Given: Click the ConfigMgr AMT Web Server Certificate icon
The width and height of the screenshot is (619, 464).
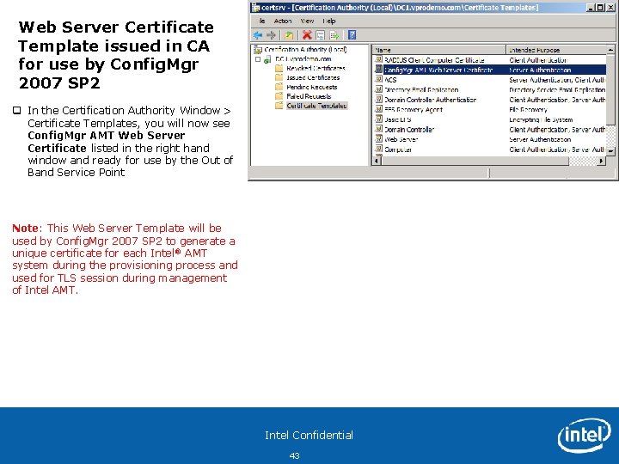Looking at the screenshot, I should tap(378, 70).
